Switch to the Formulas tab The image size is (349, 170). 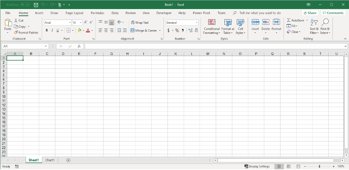[x=98, y=13]
